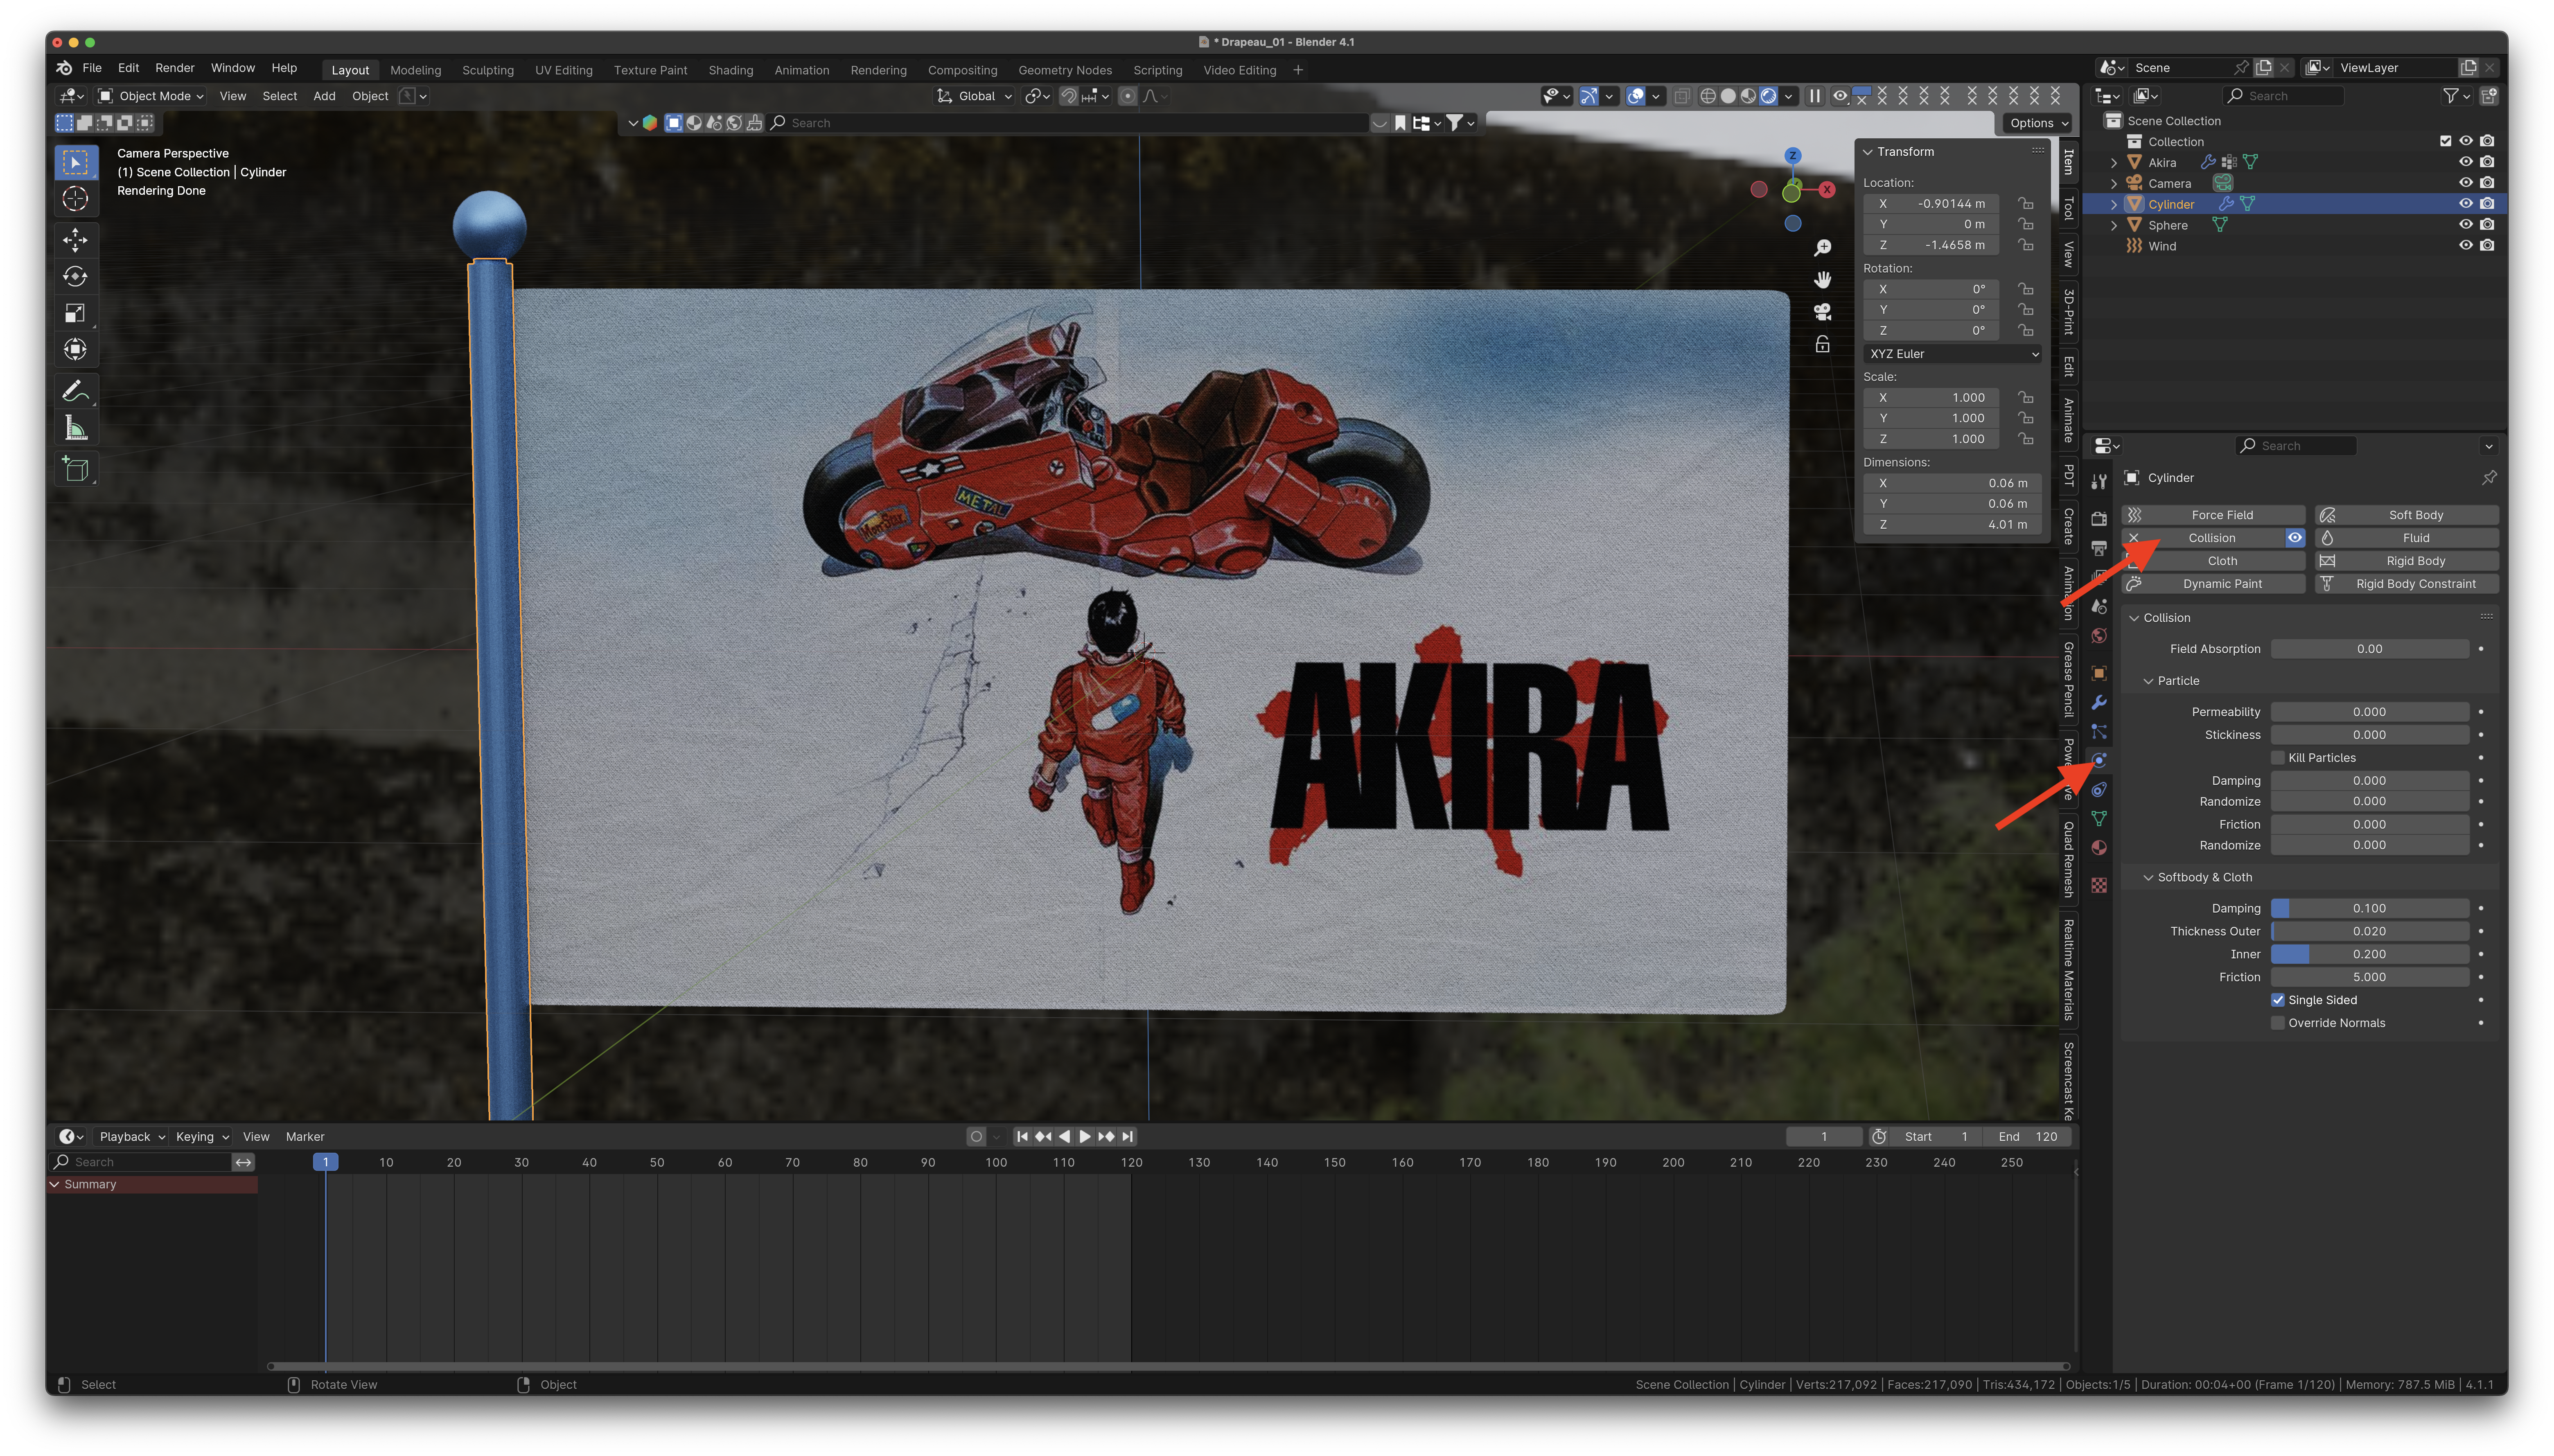This screenshot has width=2554, height=1456.
Task: Open the Texture properties tab icon
Action: 2099,886
